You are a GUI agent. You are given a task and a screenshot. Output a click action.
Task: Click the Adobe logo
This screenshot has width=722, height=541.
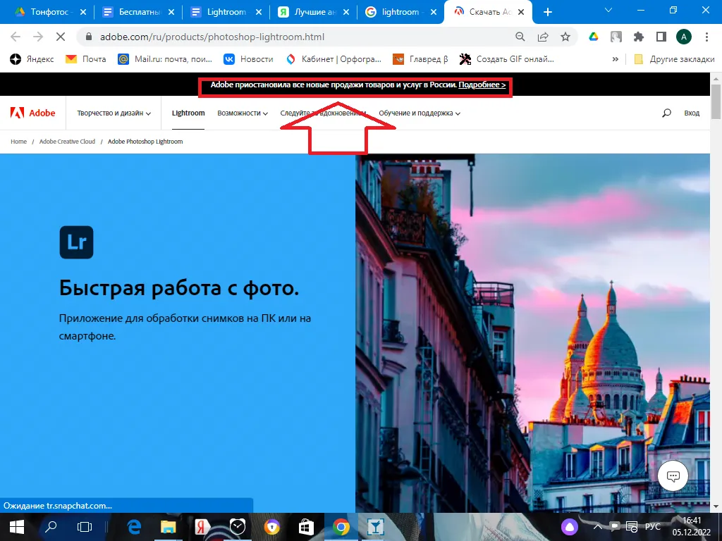click(x=32, y=113)
